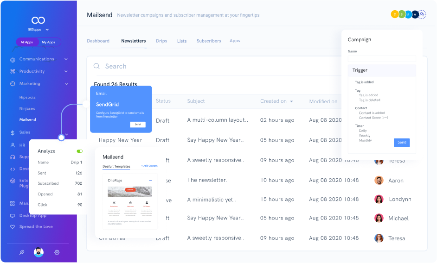Open Ninjaseo in the sidebar
Image resolution: width=437 pixels, height=263 pixels.
click(27, 108)
